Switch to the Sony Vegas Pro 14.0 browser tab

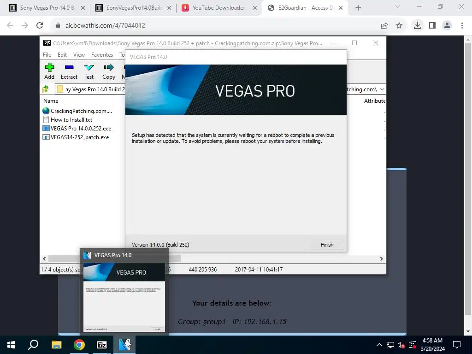pyautogui.click(x=47, y=8)
